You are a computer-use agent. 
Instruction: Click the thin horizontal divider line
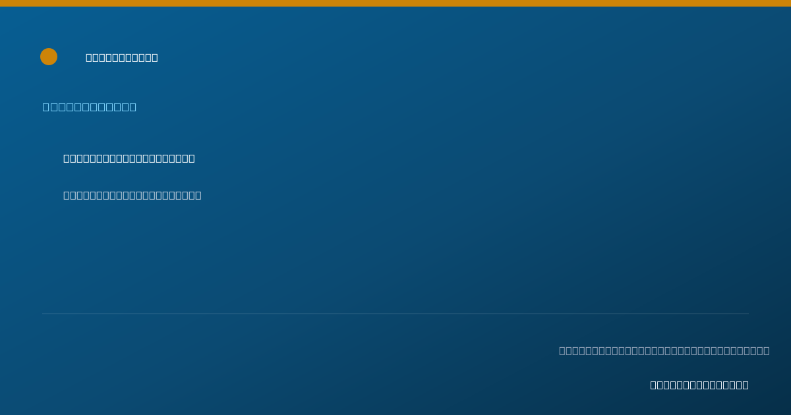(395, 314)
